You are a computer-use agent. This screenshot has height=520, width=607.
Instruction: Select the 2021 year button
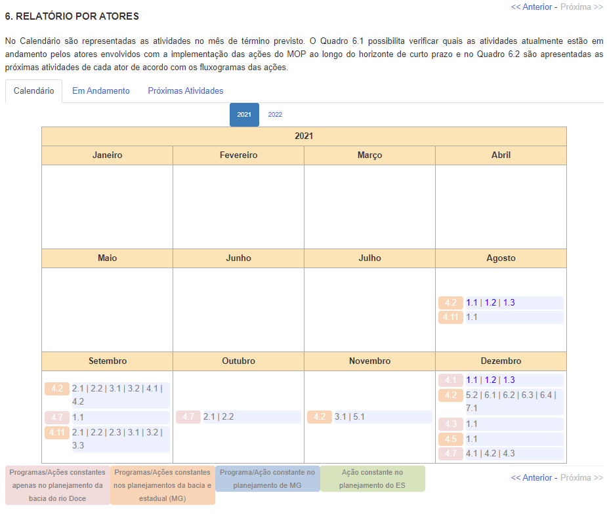click(x=244, y=115)
